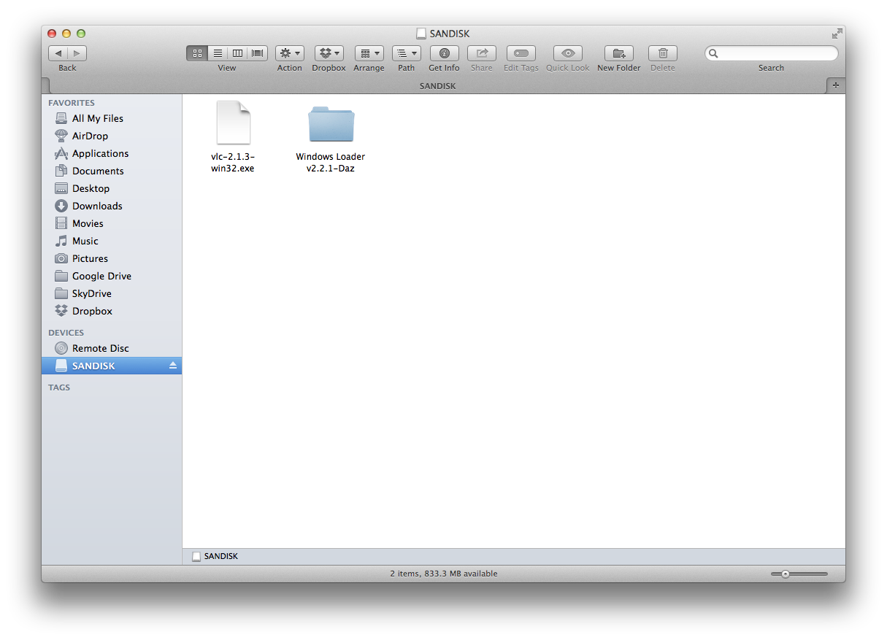Eject the SANDISK drive

[173, 366]
